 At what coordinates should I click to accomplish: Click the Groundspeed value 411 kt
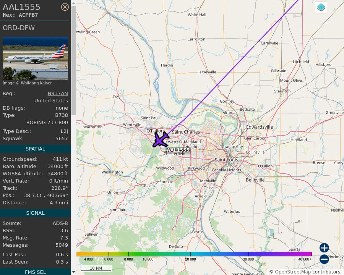60,159
